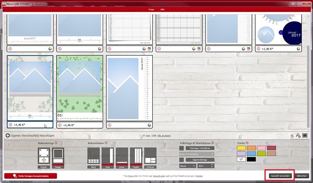Increase the year 2017 with up arrow
The image size is (313, 183).
coord(212,165)
